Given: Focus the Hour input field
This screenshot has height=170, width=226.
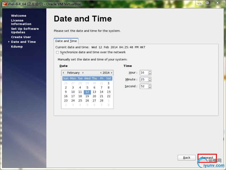Looking at the screenshot, I should point(144,73).
